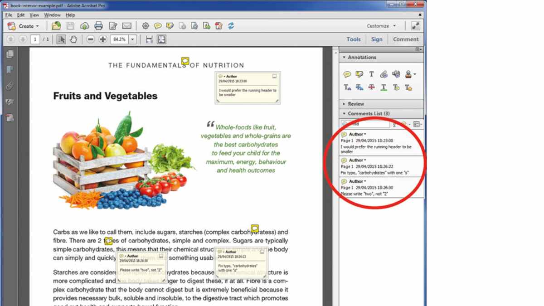Toggle the fit one full page icon

pos(161,39)
